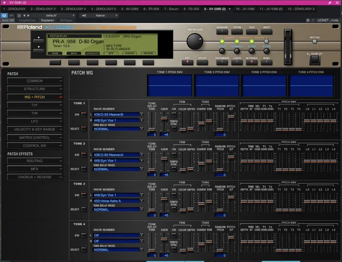Click the Auto: Off button
Image resolution: width=342 pixels, height=262 pixels.
click(x=8, y=20)
